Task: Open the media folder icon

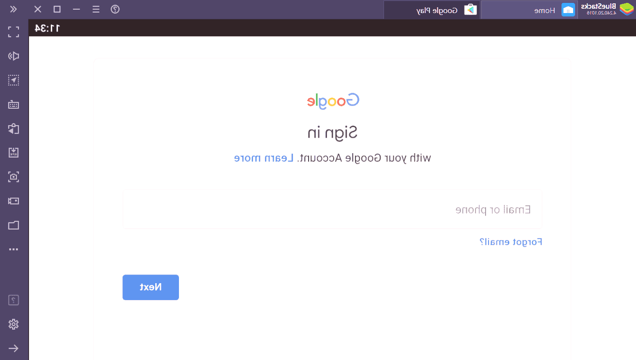Action: (14, 225)
